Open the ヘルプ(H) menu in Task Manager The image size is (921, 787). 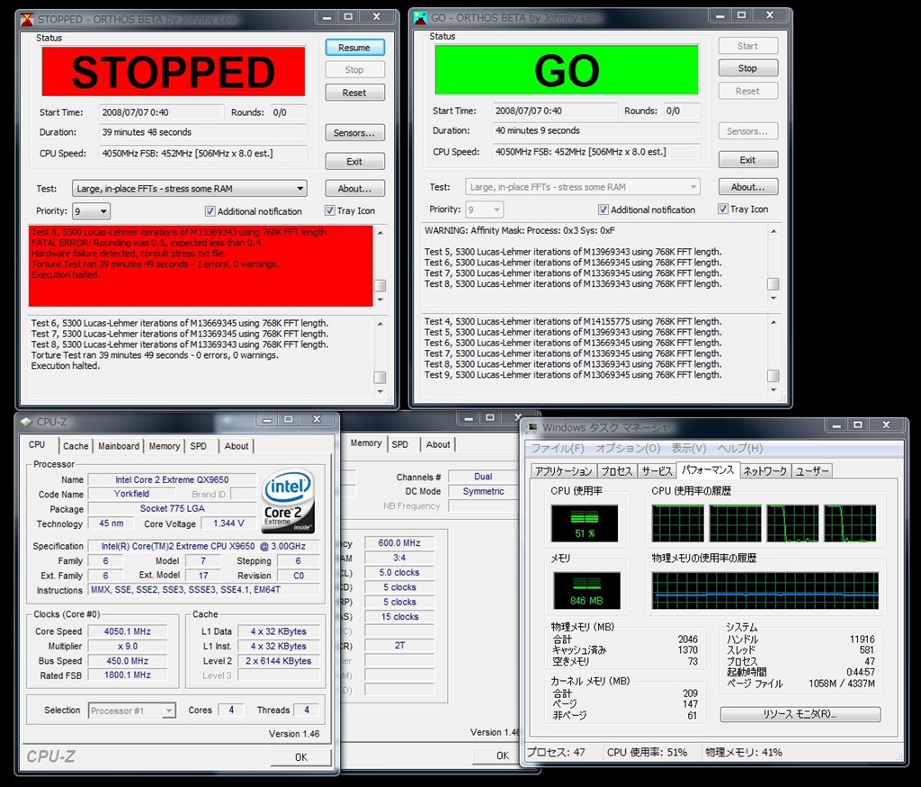click(739, 448)
